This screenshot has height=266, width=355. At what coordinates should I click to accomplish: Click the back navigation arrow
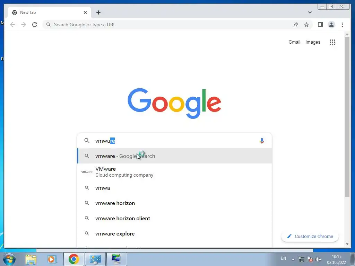[x=12, y=25]
